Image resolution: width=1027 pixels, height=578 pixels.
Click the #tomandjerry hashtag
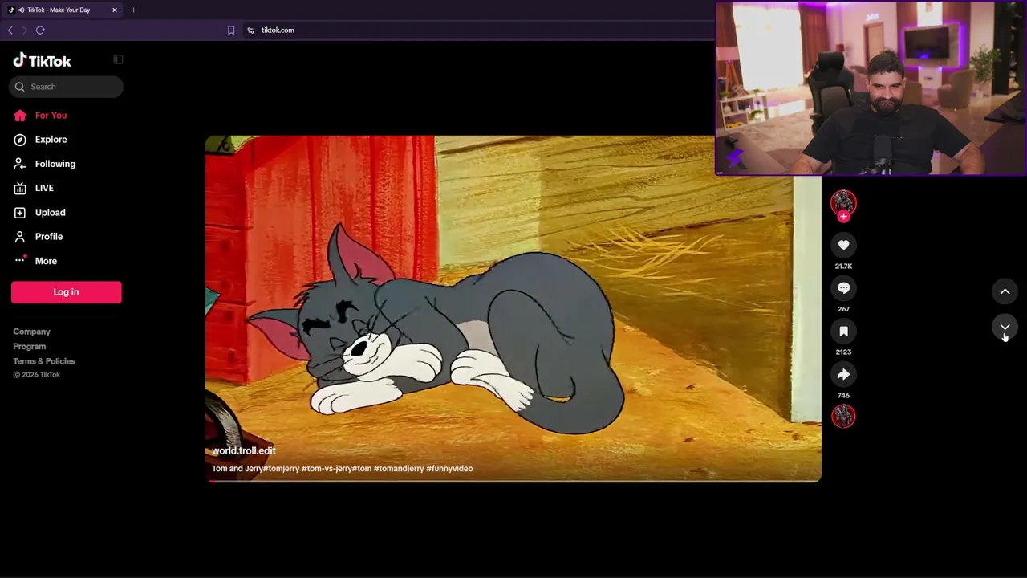(x=399, y=469)
